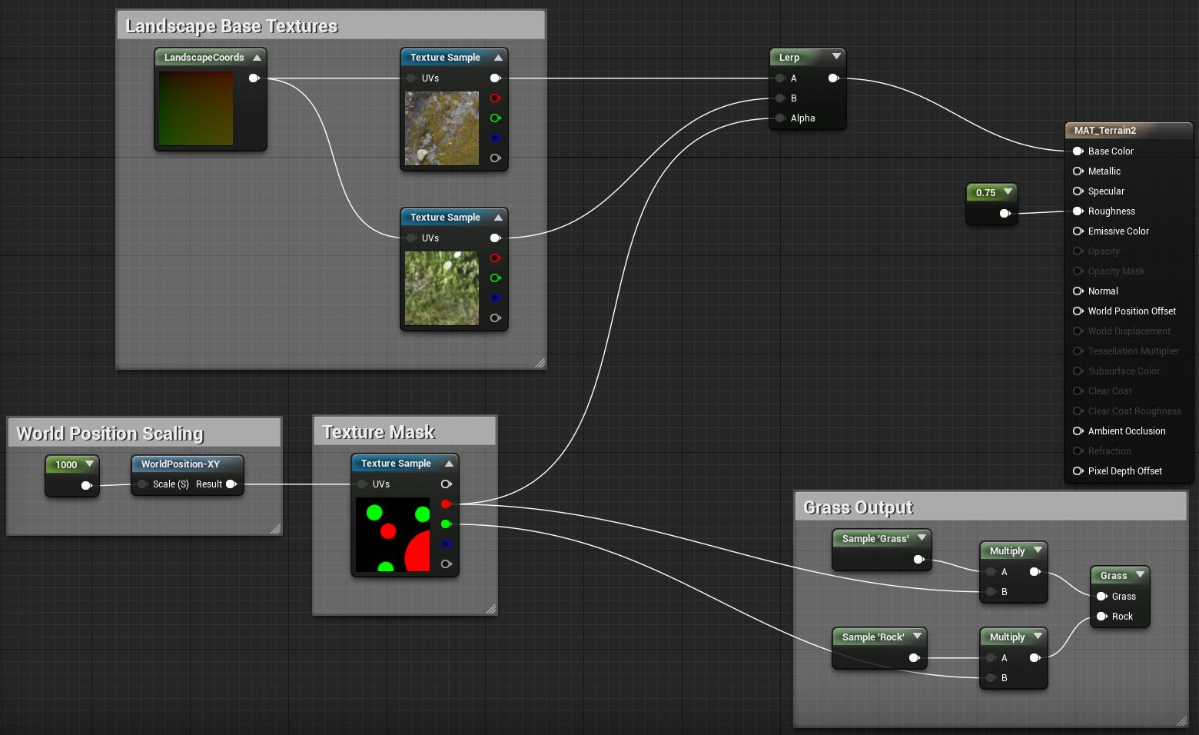Click Rock input pin on Grass node
This screenshot has height=735, width=1199.
point(1102,617)
